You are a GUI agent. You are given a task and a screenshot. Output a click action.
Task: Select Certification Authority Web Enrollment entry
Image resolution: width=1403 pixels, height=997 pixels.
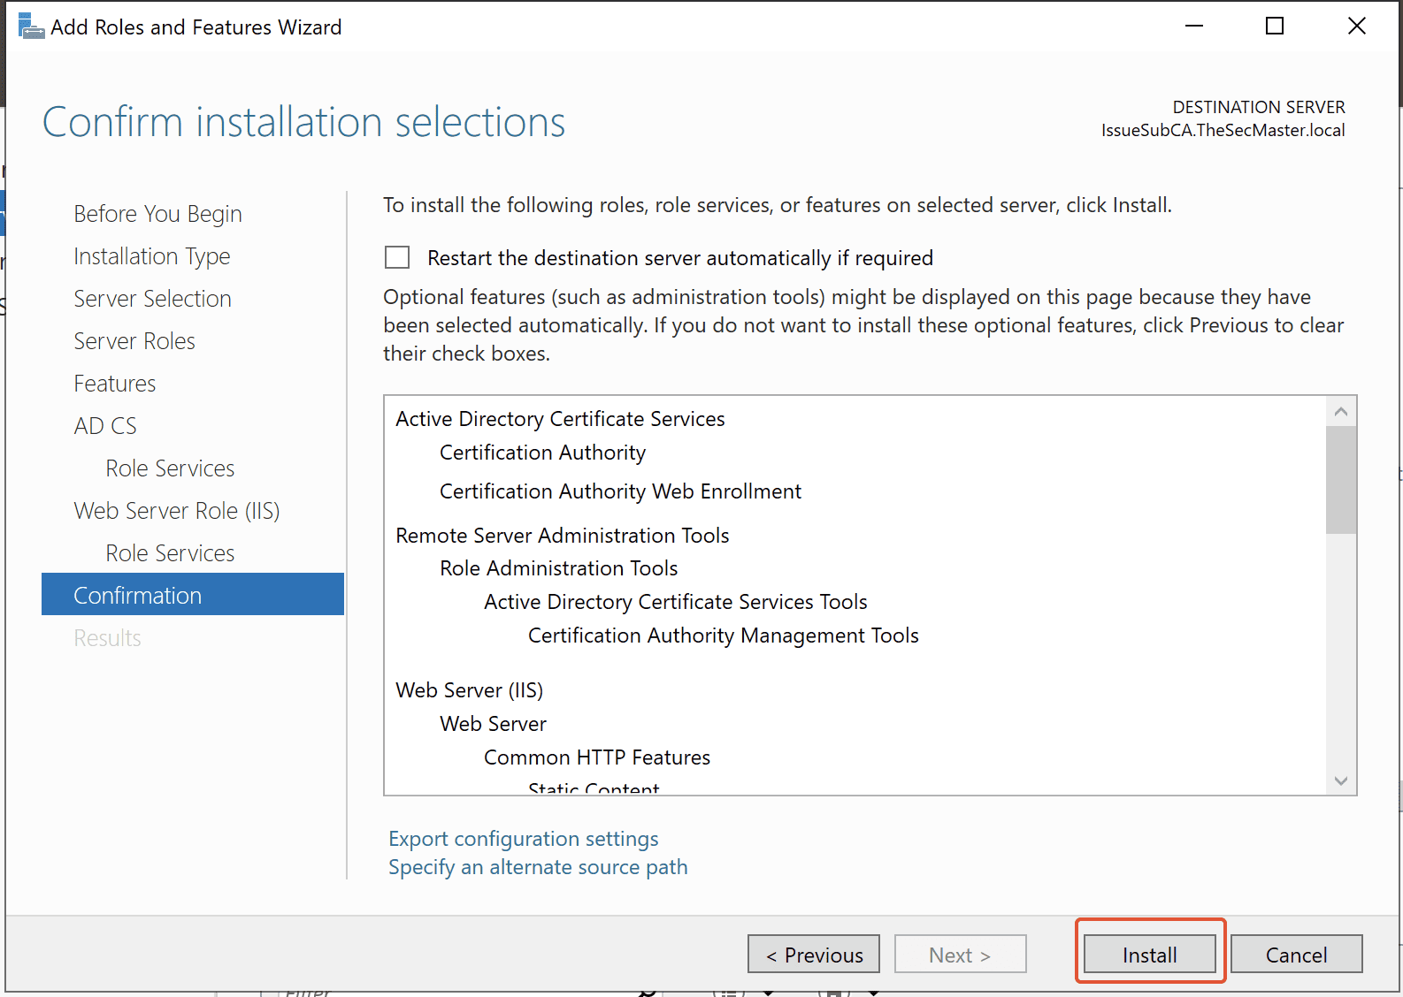tap(621, 491)
